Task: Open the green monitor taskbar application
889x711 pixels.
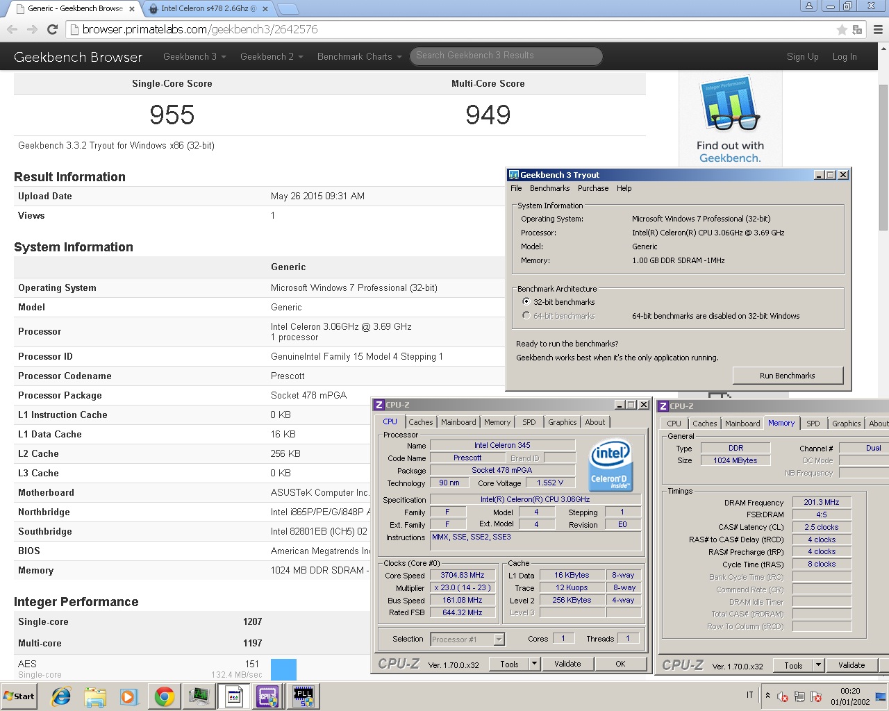Action: pos(199,696)
